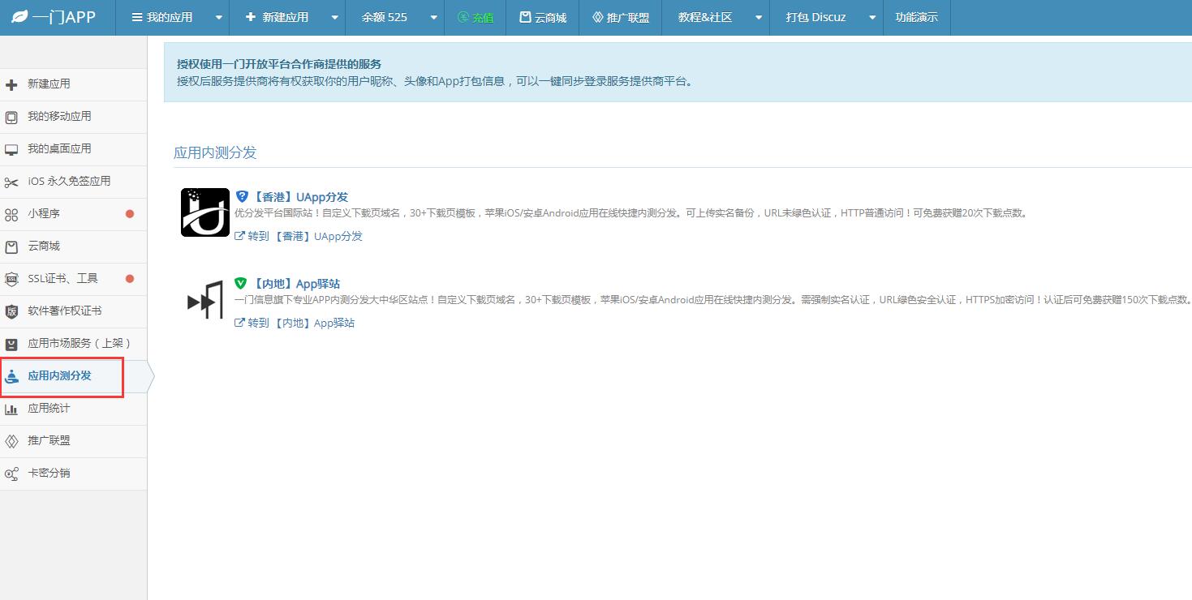Click the red notification dot on SSL证书、工具
This screenshot has height=600, width=1192.
130,279
